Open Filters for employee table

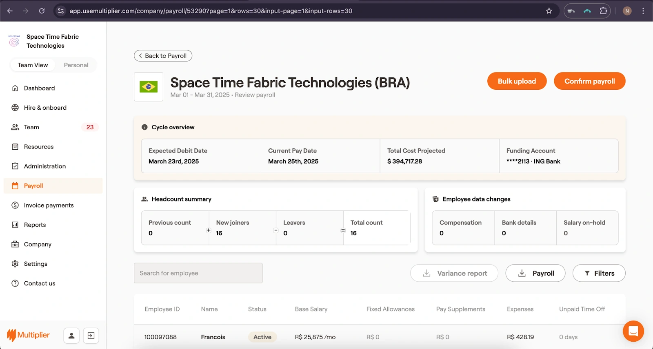pos(599,273)
